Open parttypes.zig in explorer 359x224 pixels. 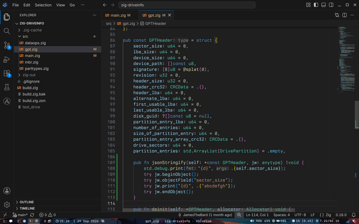pyautogui.click(x=57, y=69)
